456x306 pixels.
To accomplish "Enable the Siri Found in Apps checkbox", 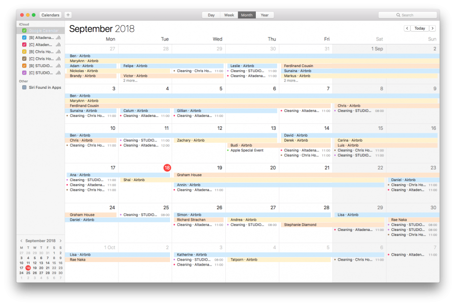I will (x=25, y=87).
